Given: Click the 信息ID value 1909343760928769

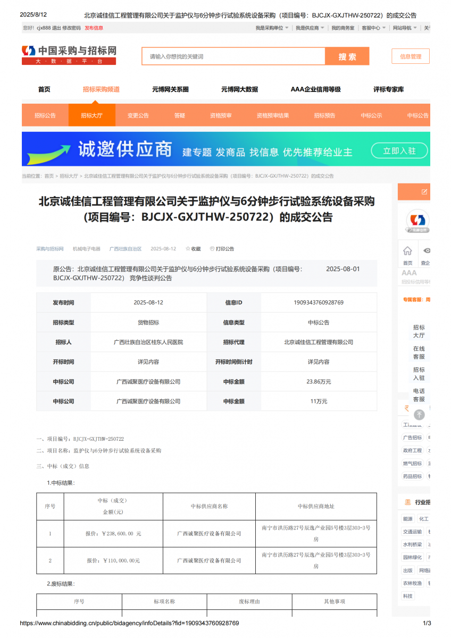Looking at the screenshot, I should [319, 303].
